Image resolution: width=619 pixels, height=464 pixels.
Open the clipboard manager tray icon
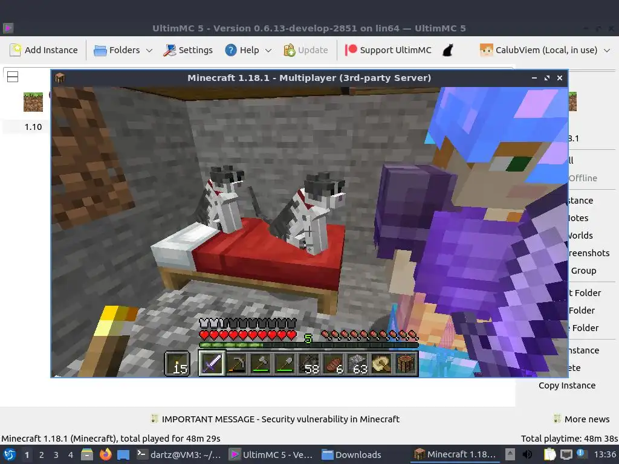(549, 454)
